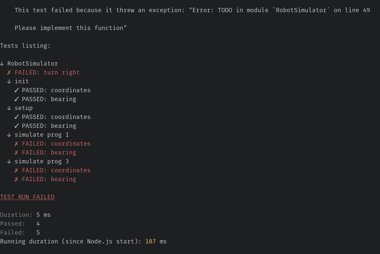The height and width of the screenshot is (254, 380).
Task: Click the checkmark next to setup PASSED: bearing
Action: [16, 126]
